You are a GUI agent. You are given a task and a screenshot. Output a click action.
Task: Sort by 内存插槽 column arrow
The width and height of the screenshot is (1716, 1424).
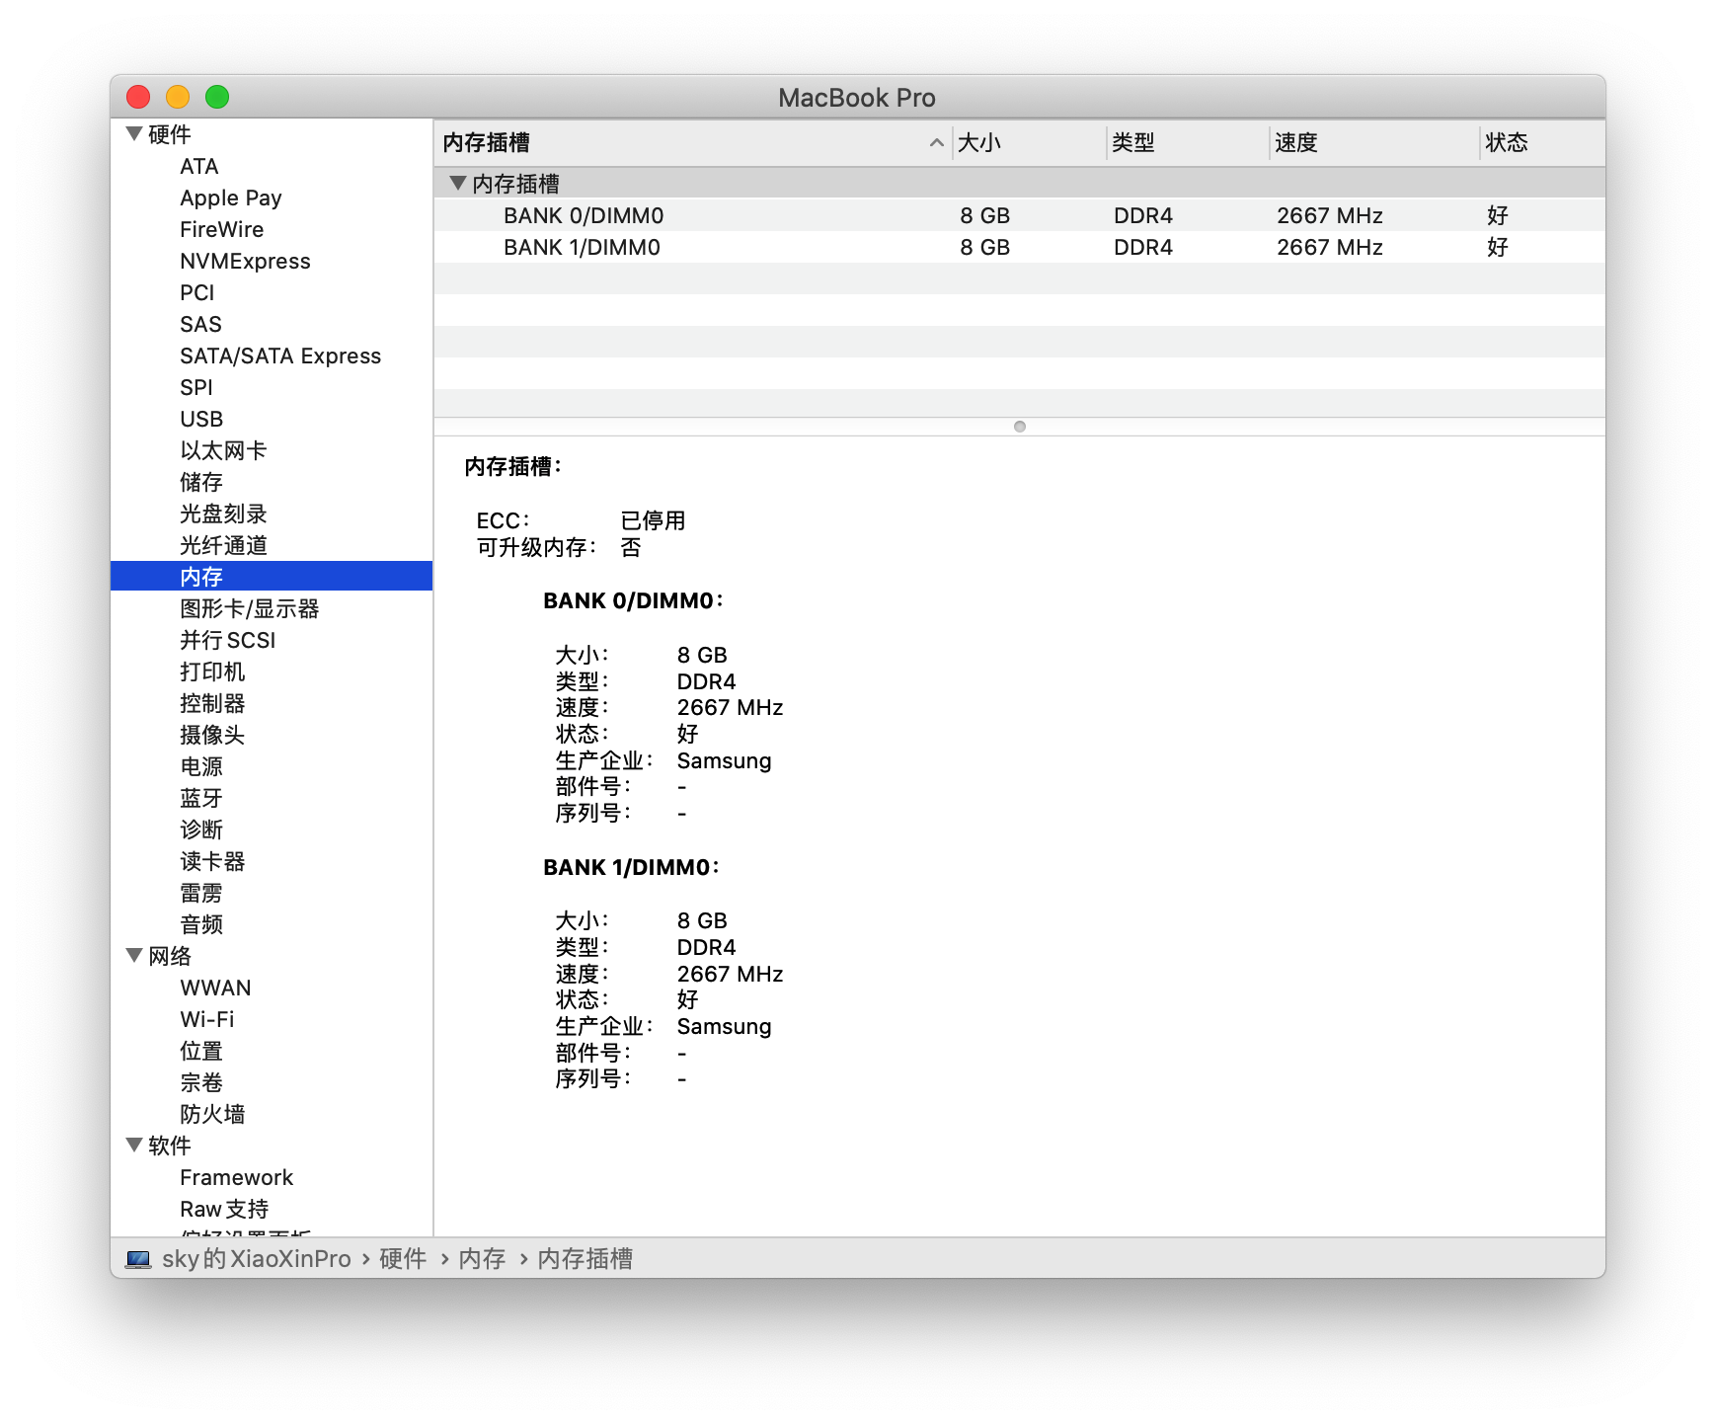click(x=936, y=143)
